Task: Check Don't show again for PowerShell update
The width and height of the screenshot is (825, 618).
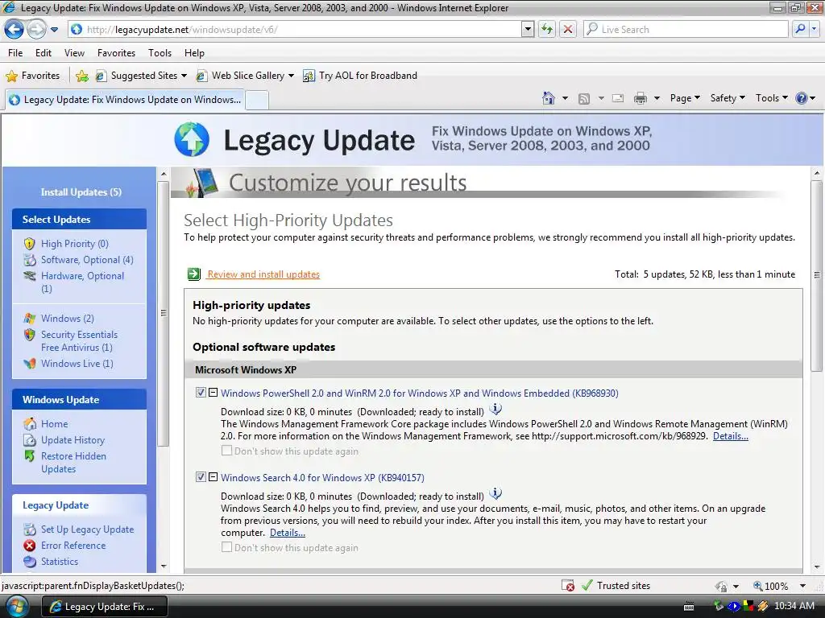Action: [x=226, y=451]
